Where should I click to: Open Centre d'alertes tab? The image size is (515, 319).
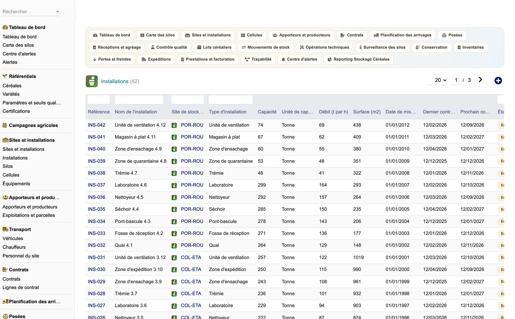(299, 60)
